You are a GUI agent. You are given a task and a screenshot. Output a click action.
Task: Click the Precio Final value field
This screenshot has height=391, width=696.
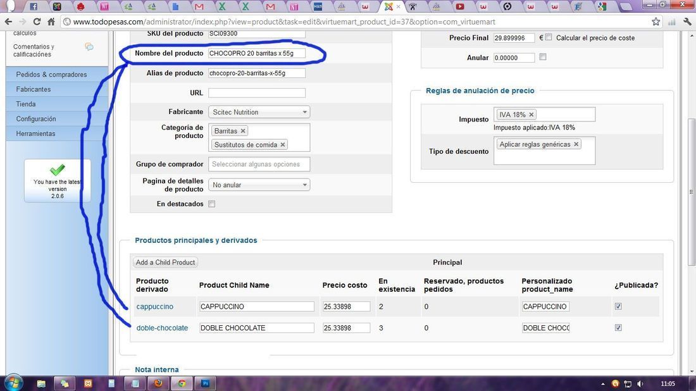[514, 38]
